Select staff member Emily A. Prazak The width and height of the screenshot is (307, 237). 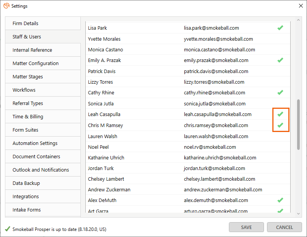tap(188, 60)
